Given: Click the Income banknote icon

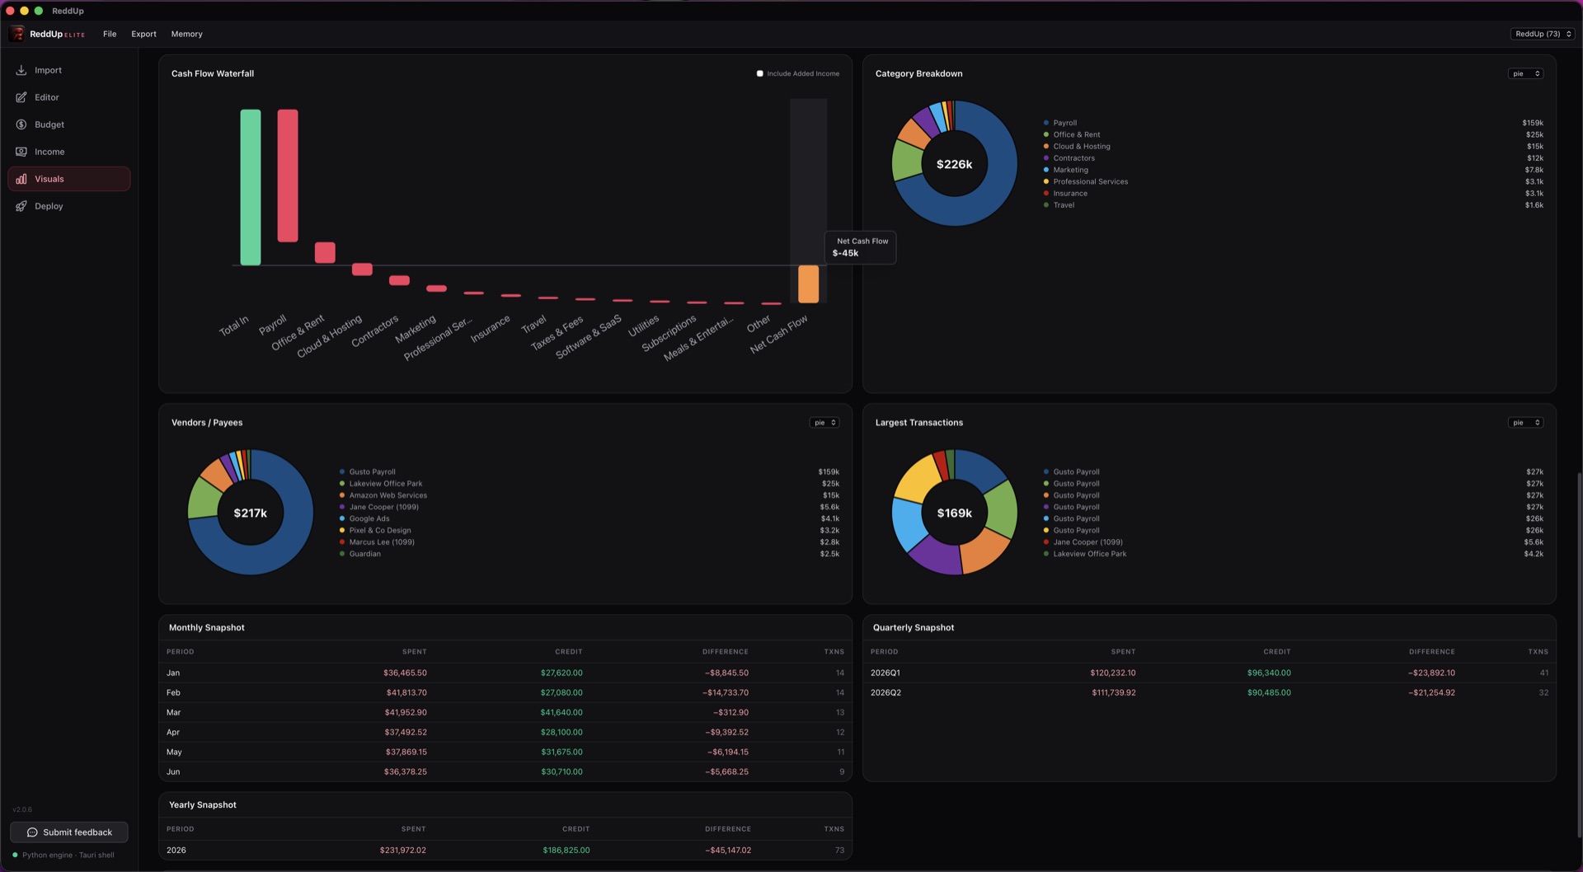Looking at the screenshot, I should click(21, 152).
